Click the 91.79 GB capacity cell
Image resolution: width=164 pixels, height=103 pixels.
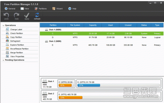pyautogui.click(x=93, y=38)
